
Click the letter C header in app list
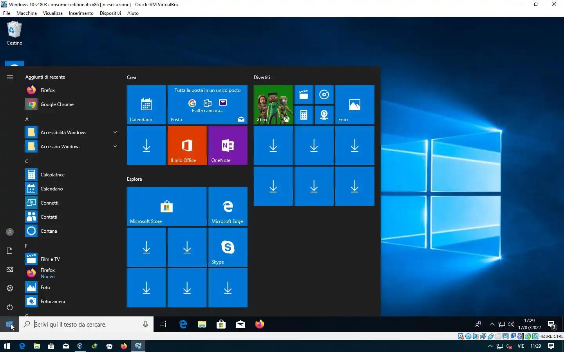click(x=27, y=162)
